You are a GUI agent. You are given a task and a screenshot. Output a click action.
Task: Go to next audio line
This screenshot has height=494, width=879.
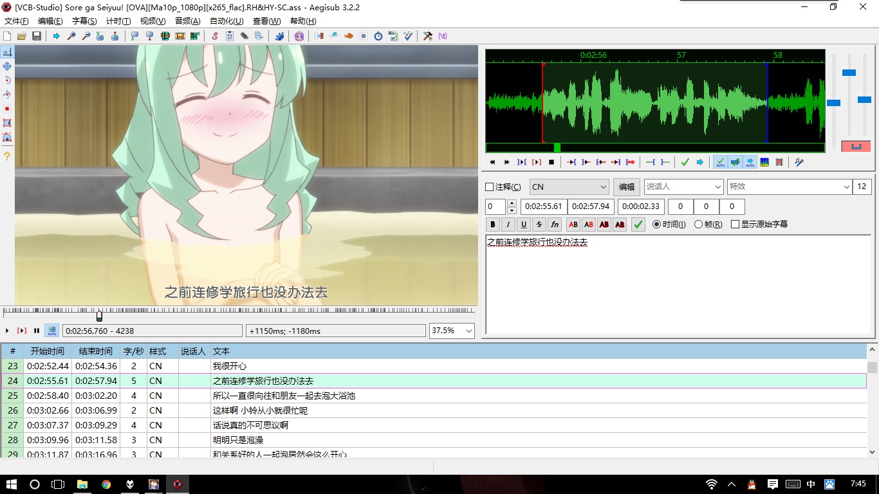507,162
